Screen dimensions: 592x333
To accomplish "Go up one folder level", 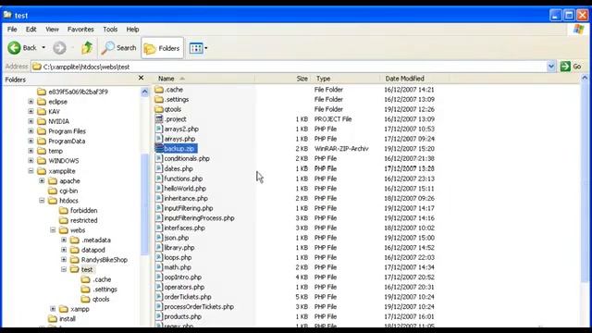I will [x=87, y=48].
